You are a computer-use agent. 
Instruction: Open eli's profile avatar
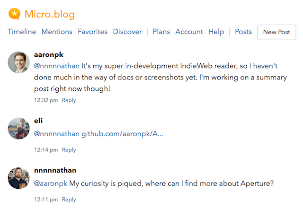tap(19, 128)
